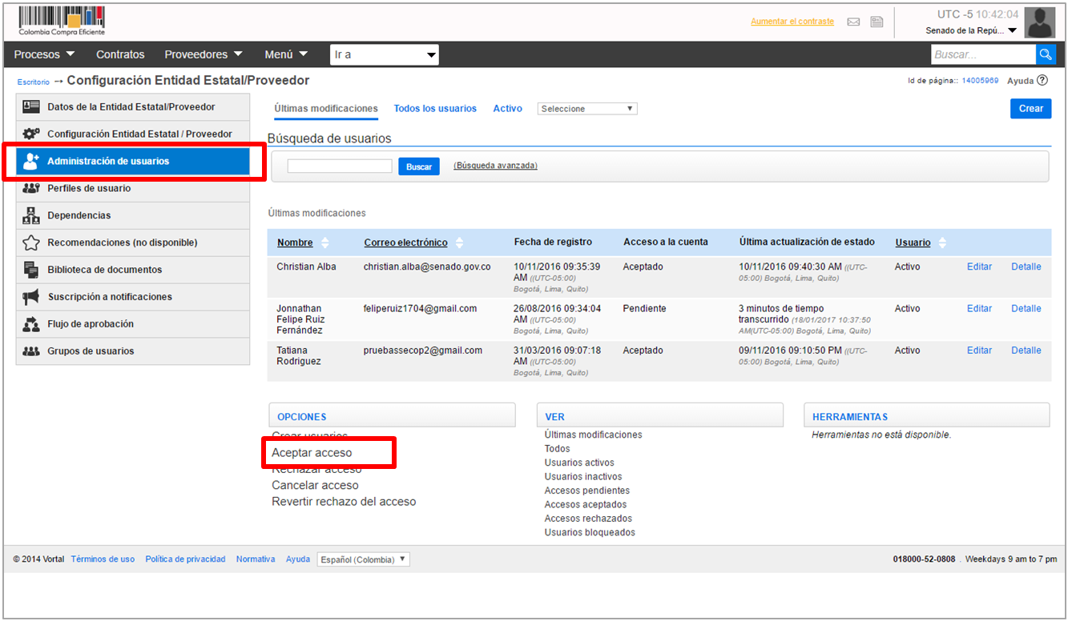The height and width of the screenshot is (621, 1068).
Task: Click the blue Crear button
Action: 1030,109
